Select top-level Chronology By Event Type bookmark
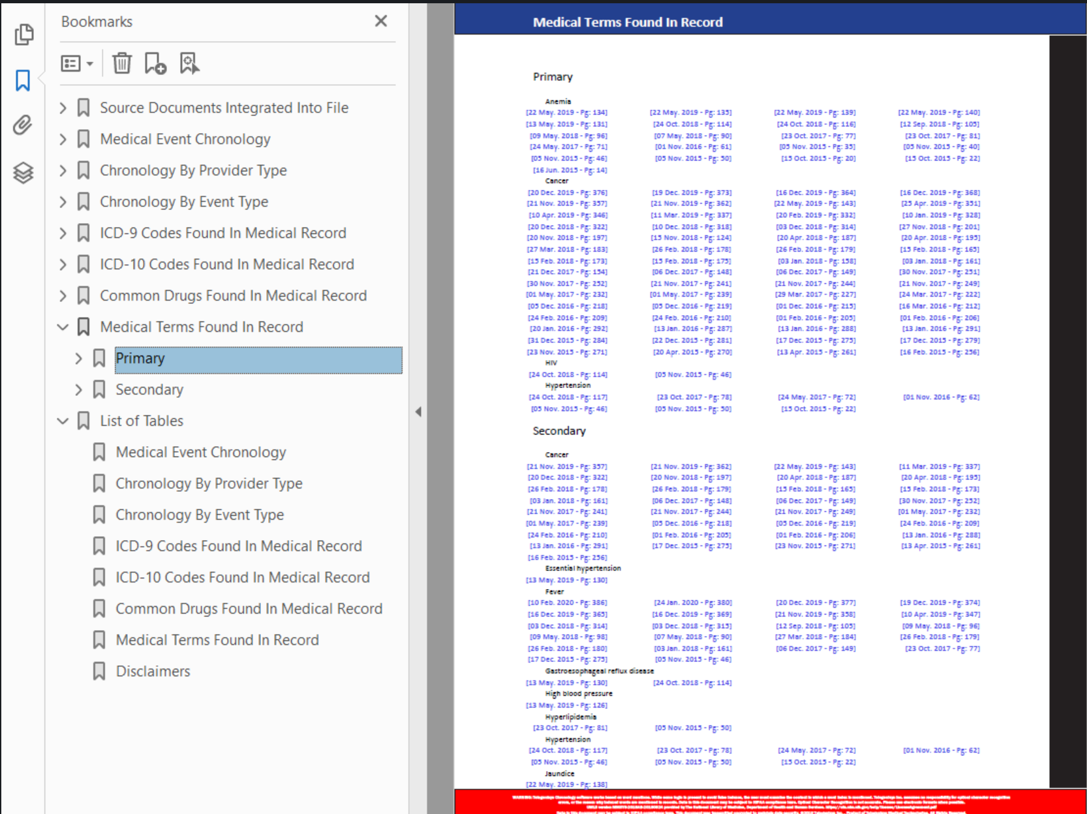The width and height of the screenshot is (1087, 814). (184, 202)
